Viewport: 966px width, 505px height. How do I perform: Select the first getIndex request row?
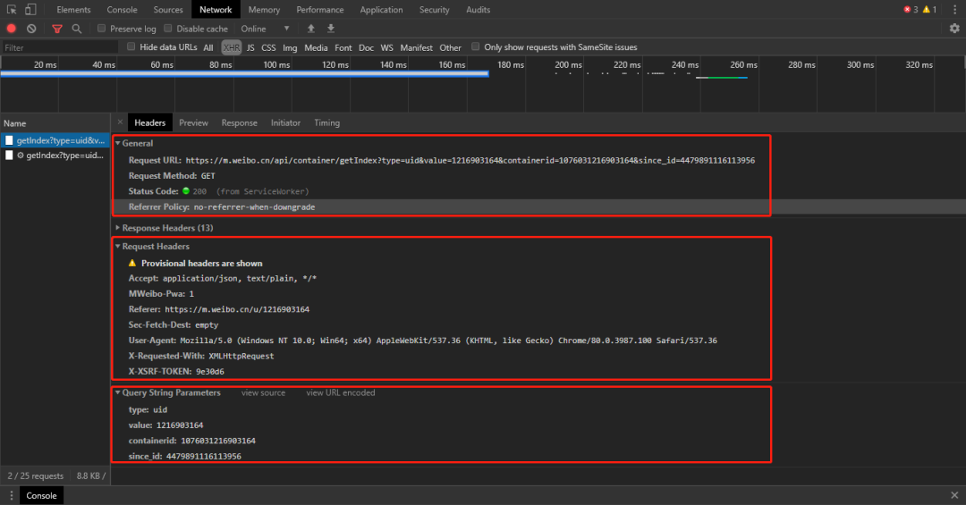(x=55, y=140)
